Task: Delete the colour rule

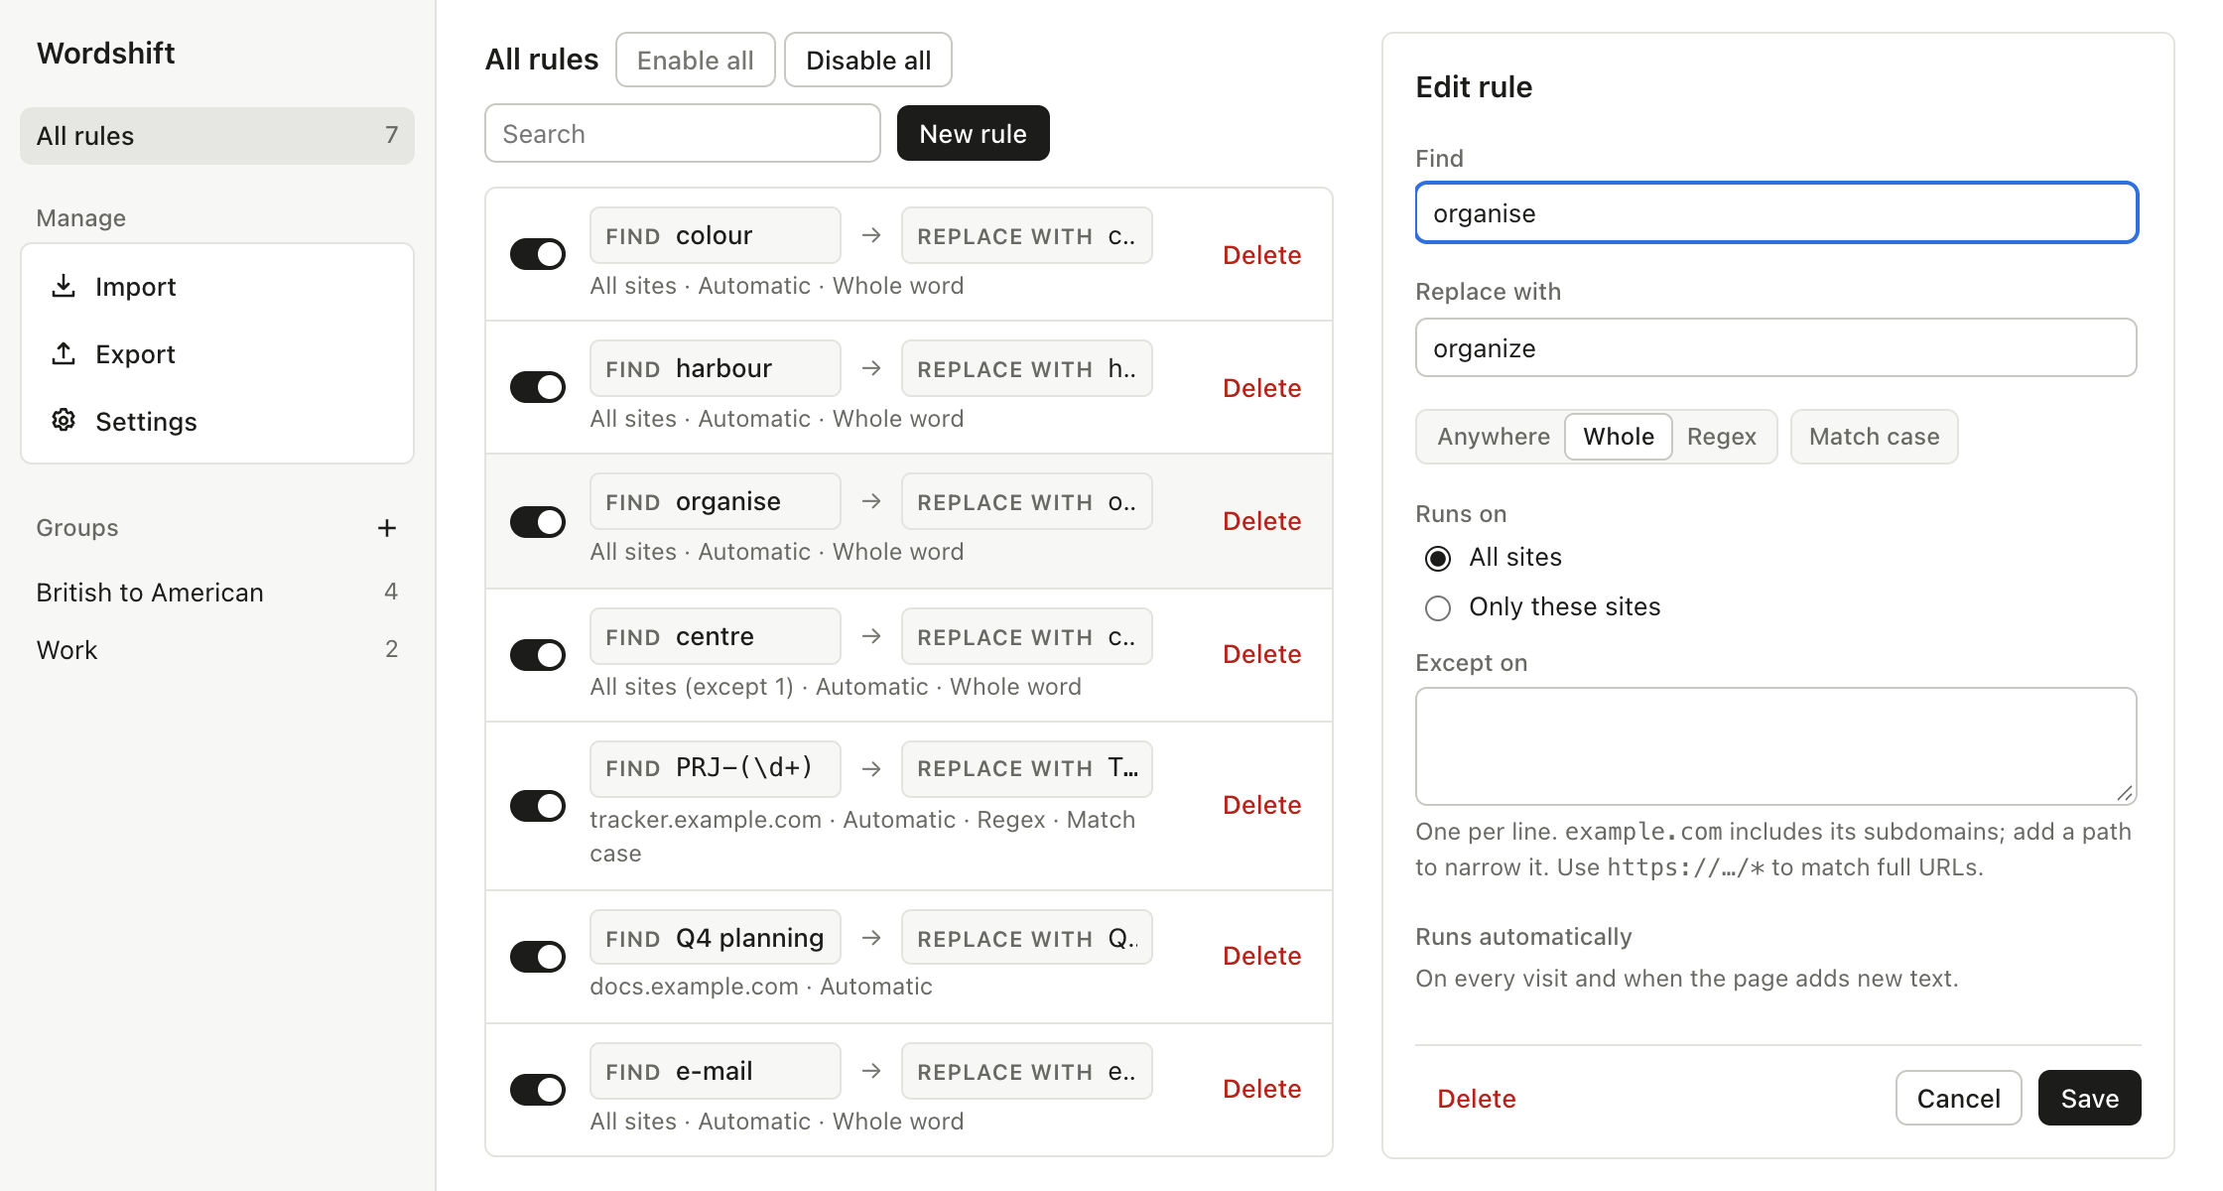Action: (x=1261, y=255)
